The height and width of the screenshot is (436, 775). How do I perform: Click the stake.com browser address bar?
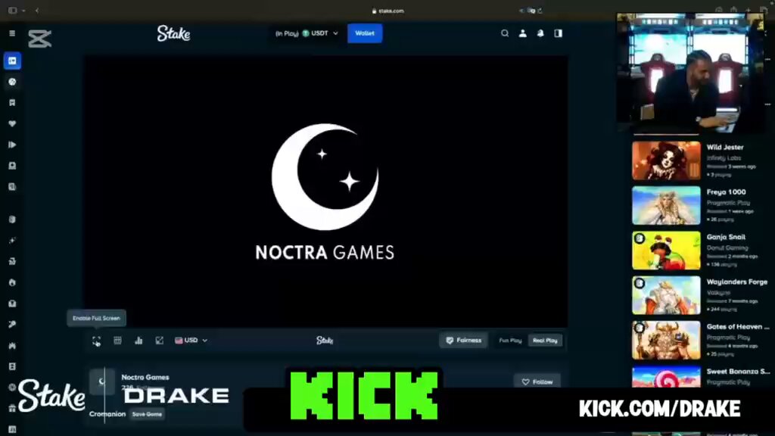pyautogui.click(x=387, y=11)
